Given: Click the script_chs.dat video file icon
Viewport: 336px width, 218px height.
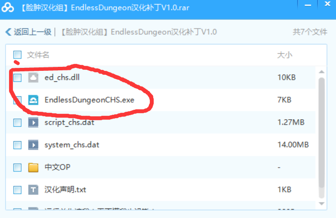Looking at the screenshot, I should click(33, 123).
